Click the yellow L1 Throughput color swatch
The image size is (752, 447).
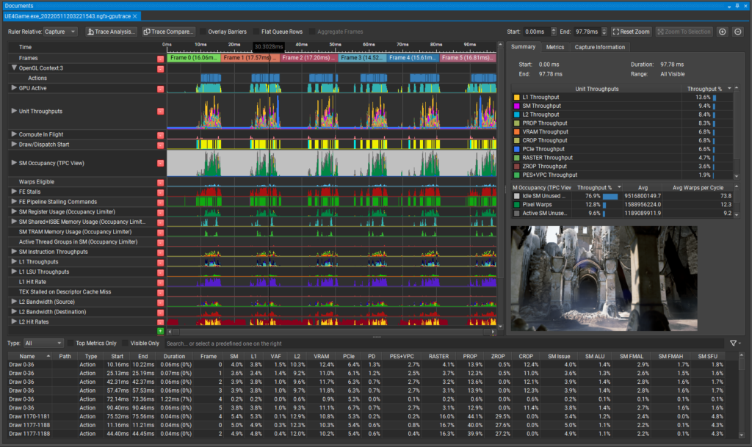(x=516, y=97)
